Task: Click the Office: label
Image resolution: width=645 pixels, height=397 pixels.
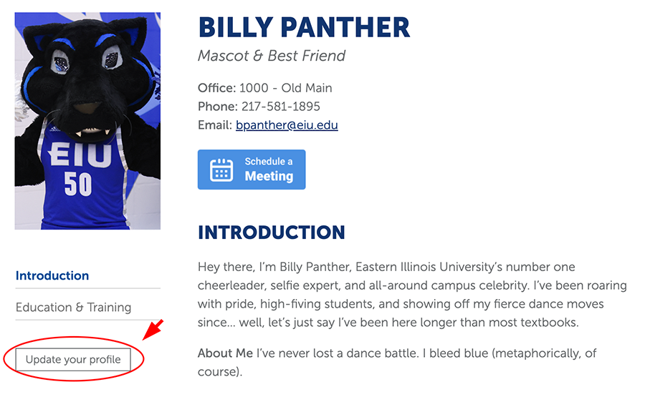Action: (x=216, y=88)
